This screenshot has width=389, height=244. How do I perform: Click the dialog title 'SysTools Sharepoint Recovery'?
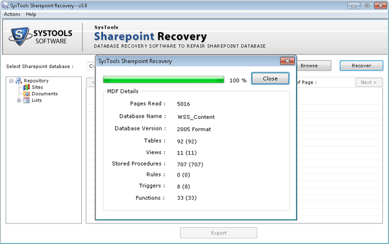[x=135, y=61]
